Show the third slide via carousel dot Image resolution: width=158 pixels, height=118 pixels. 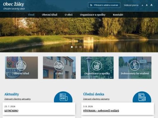coord(80,47)
